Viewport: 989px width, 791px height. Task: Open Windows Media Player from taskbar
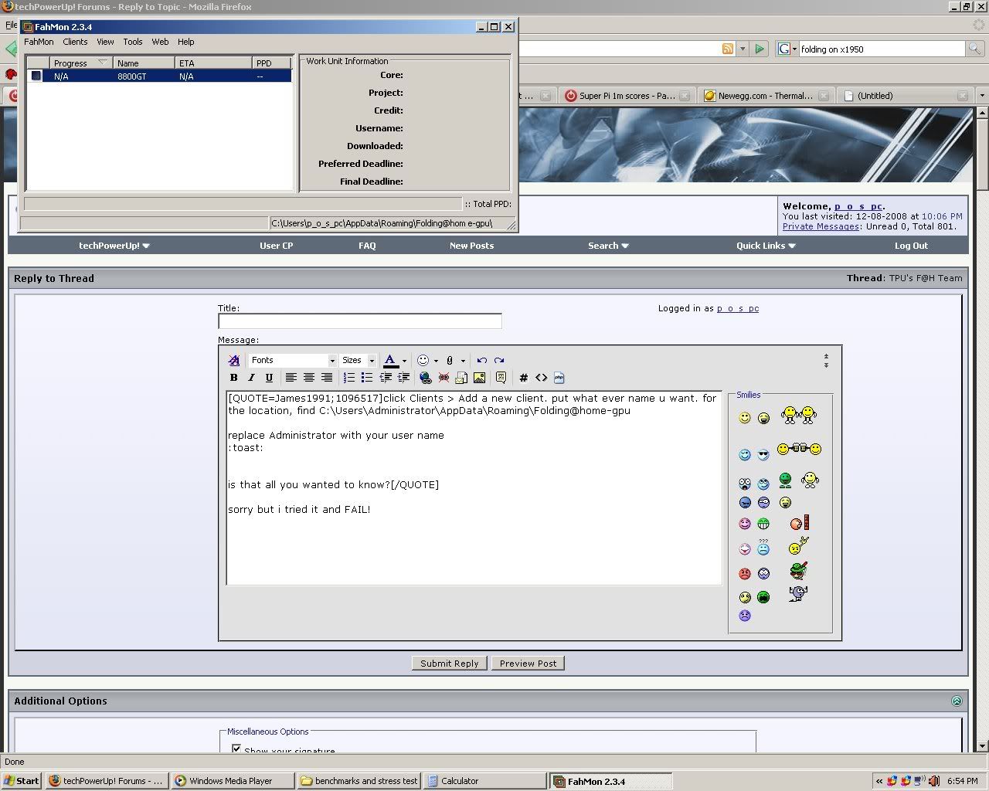pyautogui.click(x=234, y=781)
